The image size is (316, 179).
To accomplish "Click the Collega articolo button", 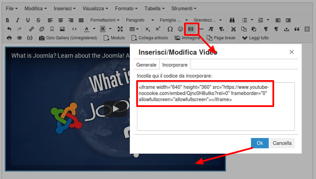I will (150, 38).
